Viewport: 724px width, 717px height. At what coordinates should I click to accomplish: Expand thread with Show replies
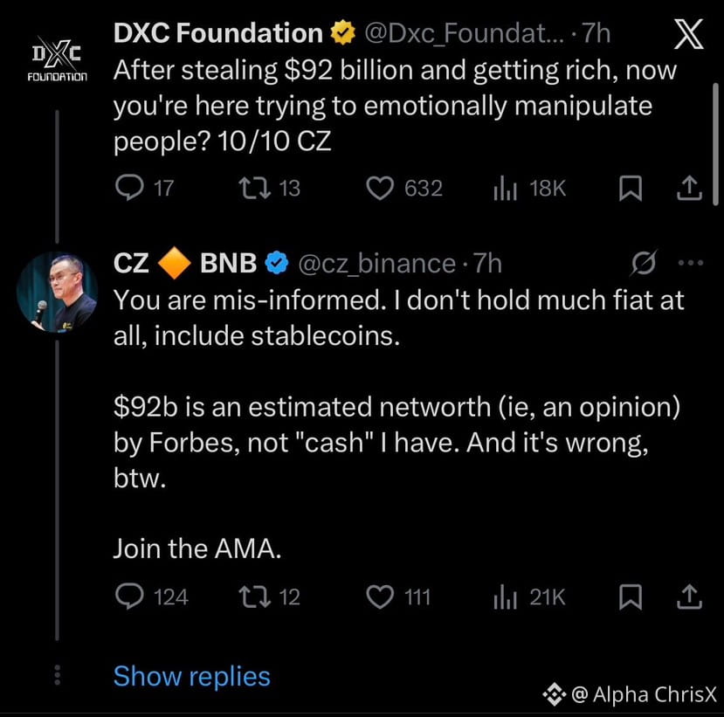(x=191, y=676)
